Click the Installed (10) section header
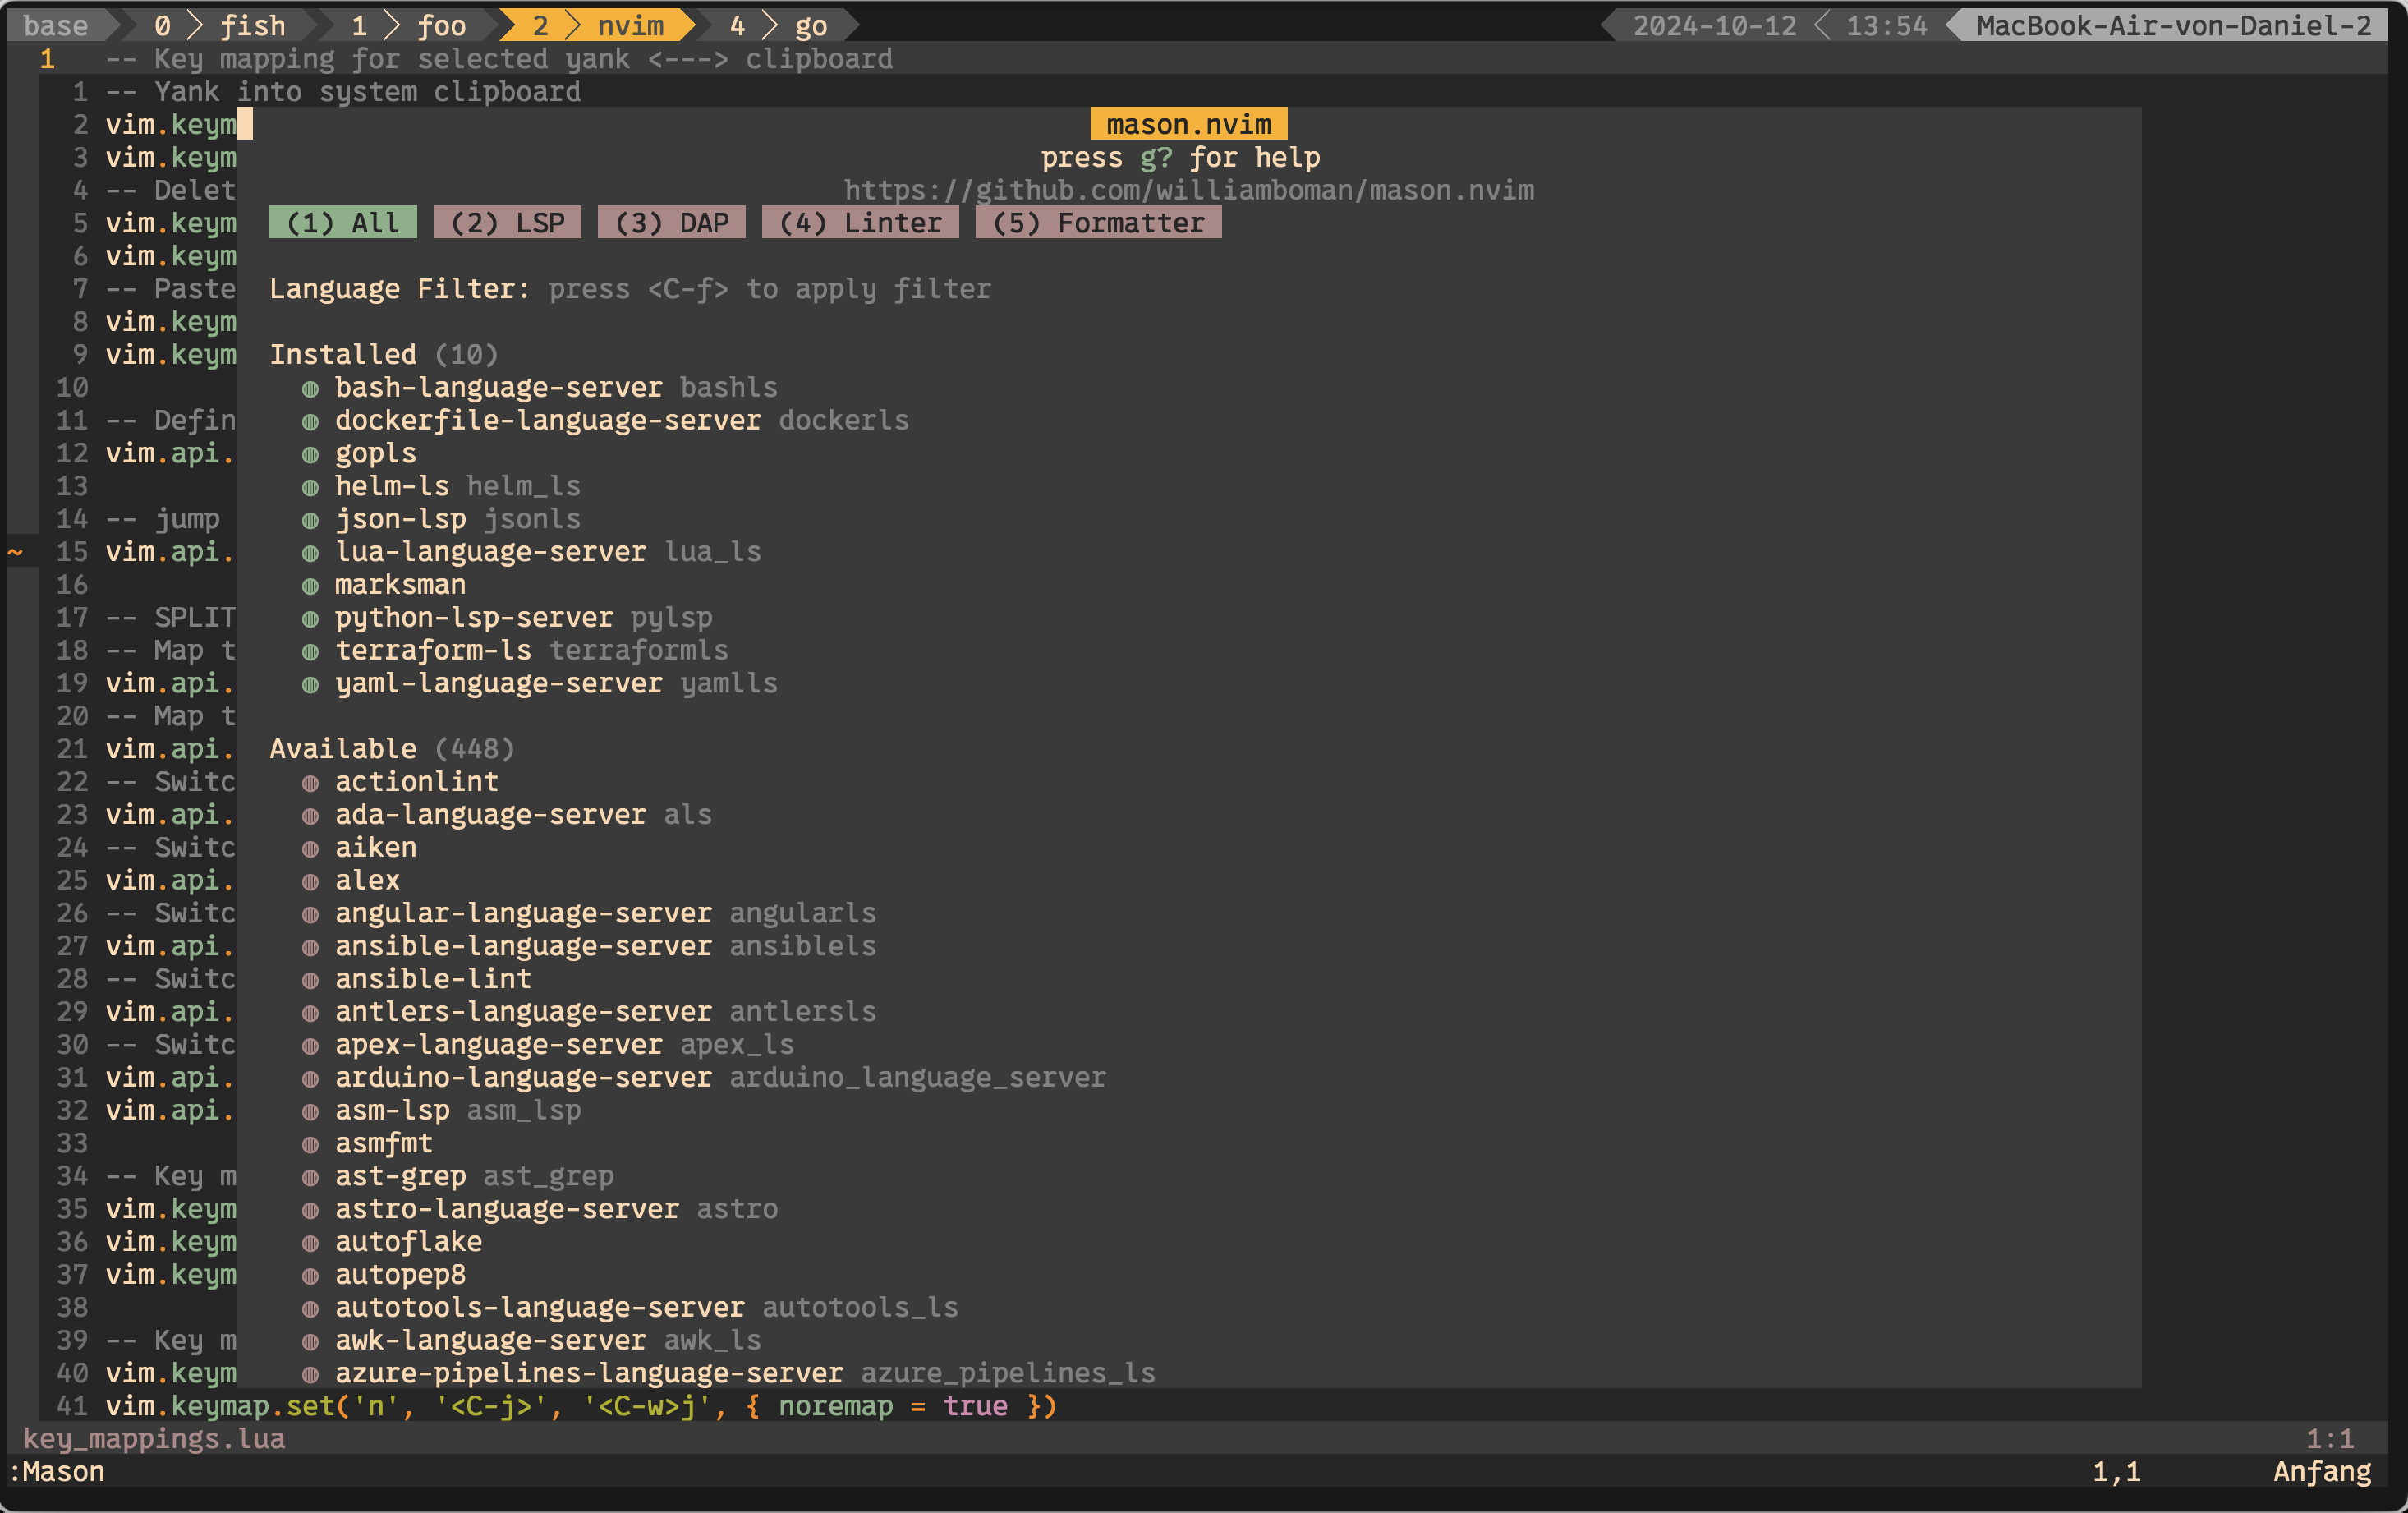The image size is (2408, 1513). [x=384, y=354]
